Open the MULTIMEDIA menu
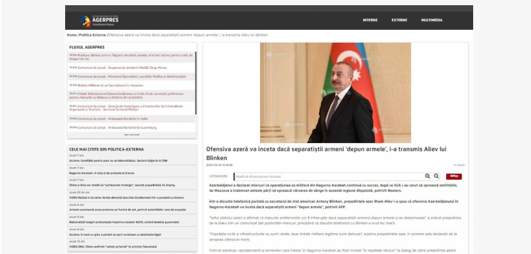This screenshot has width=531, height=254. (431, 20)
